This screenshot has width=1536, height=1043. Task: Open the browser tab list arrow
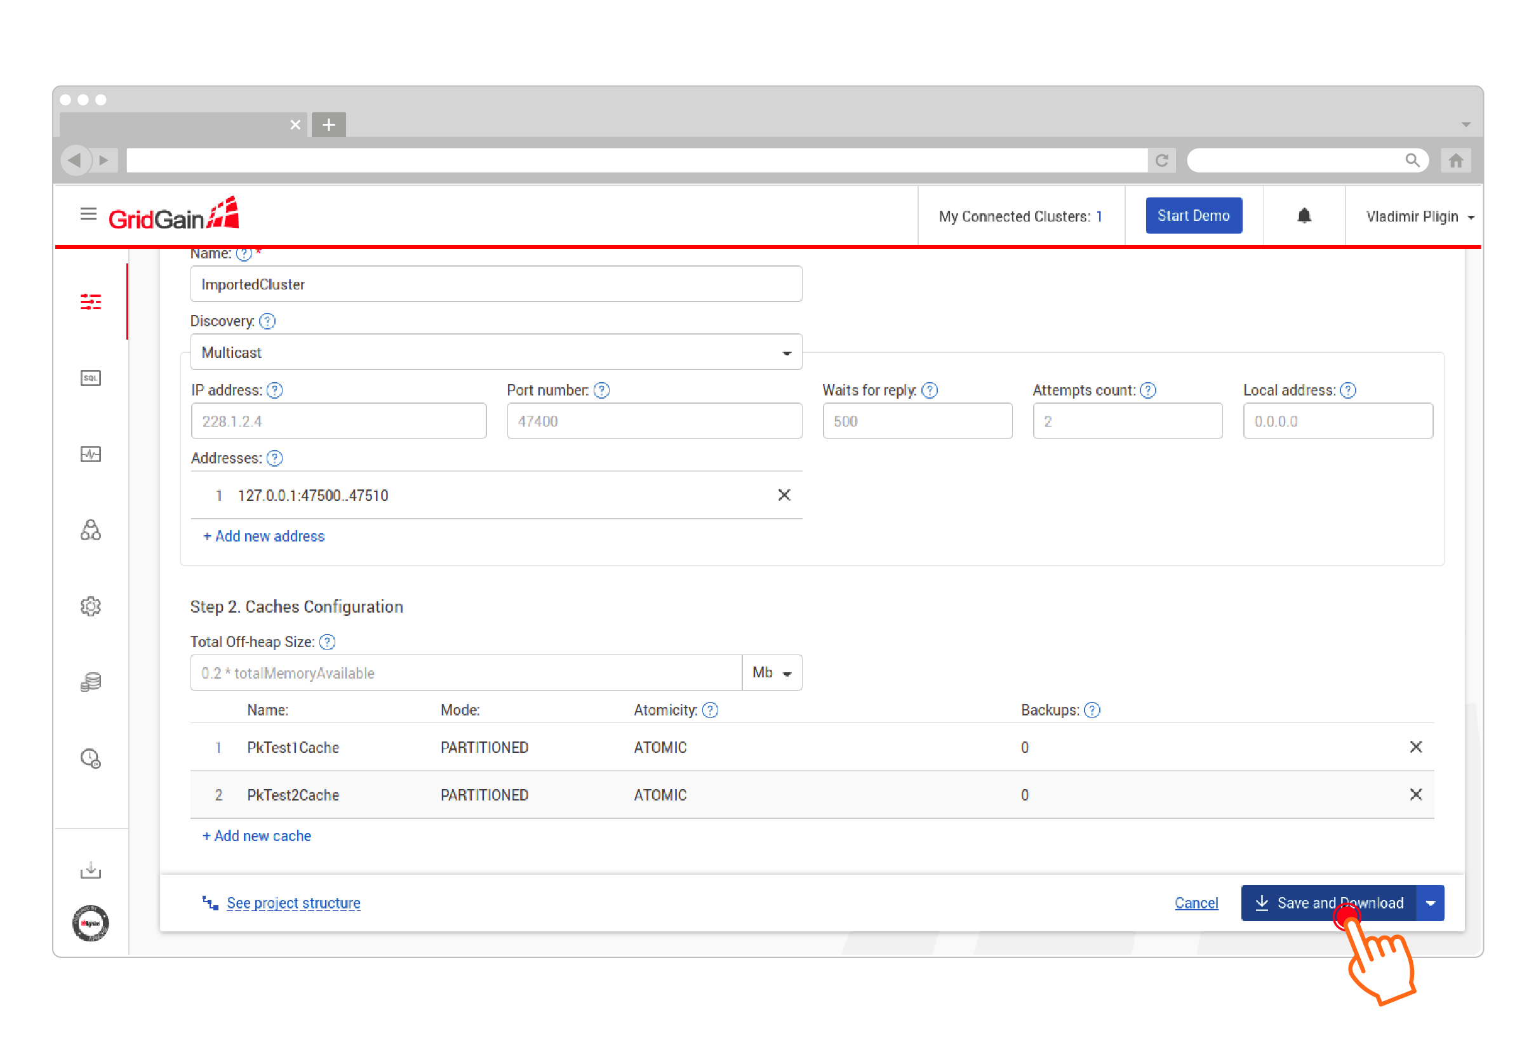(1466, 124)
